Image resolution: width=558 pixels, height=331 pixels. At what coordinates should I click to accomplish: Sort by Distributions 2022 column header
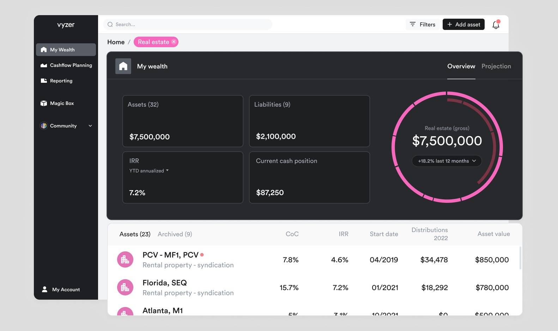coord(430,234)
